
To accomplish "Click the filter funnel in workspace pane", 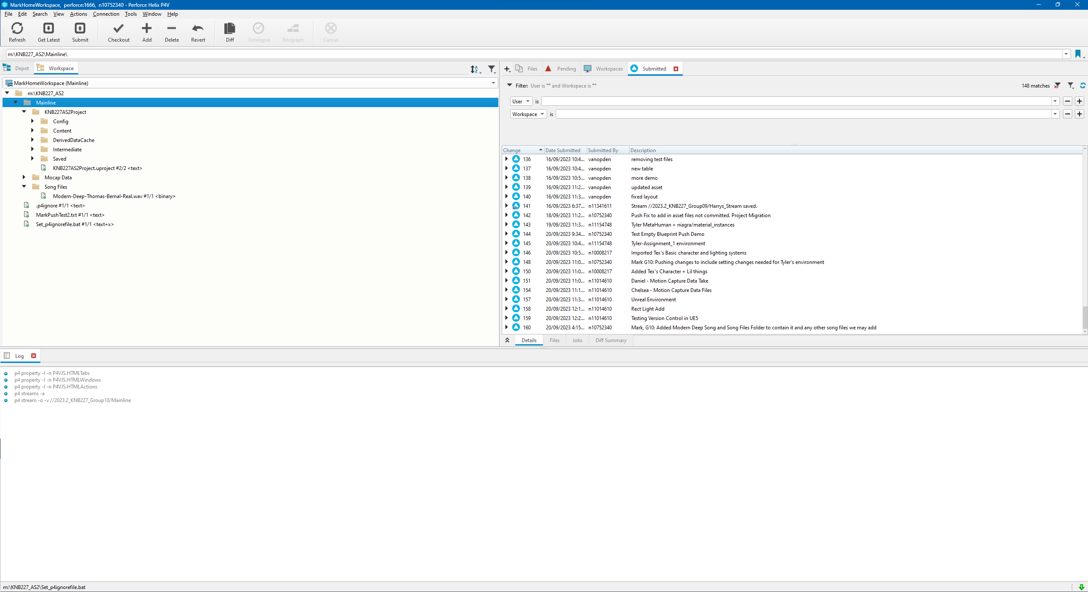I will [492, 69].
